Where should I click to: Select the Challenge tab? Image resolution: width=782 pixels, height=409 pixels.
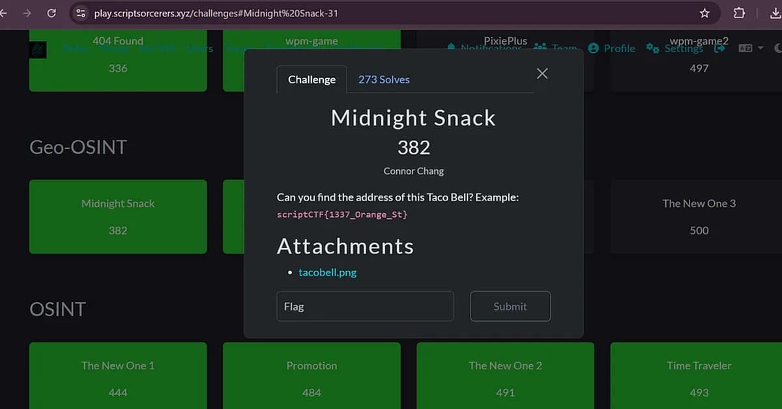tap(311, 79)
